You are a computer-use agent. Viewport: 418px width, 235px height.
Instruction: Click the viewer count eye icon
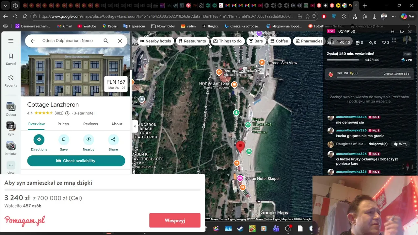point(342,42)
